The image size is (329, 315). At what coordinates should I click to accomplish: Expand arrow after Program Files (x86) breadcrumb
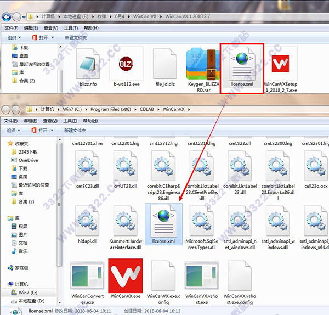[135, 109]
